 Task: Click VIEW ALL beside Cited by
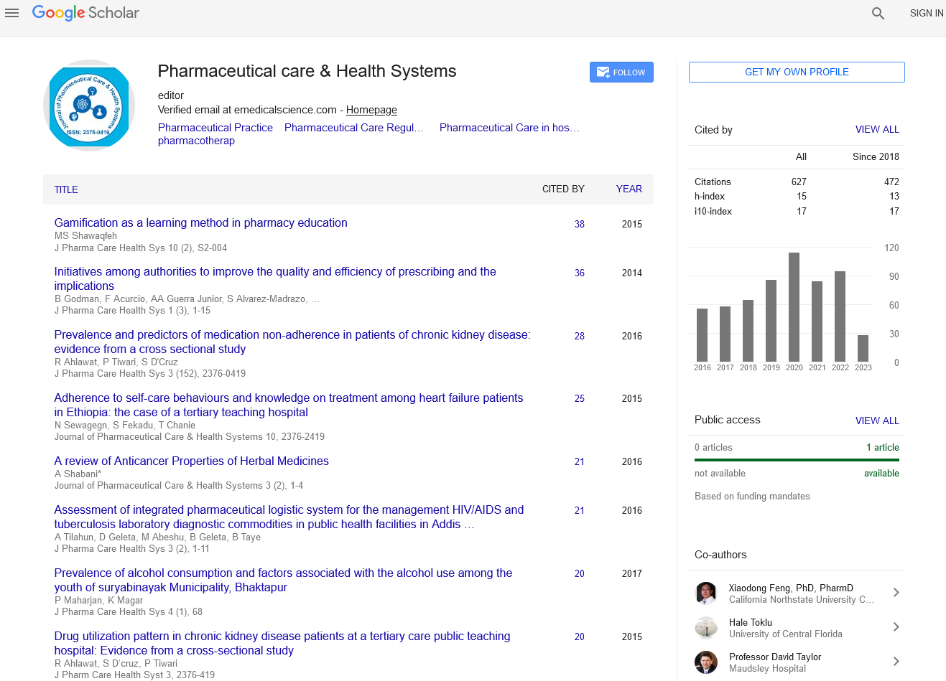877,129
